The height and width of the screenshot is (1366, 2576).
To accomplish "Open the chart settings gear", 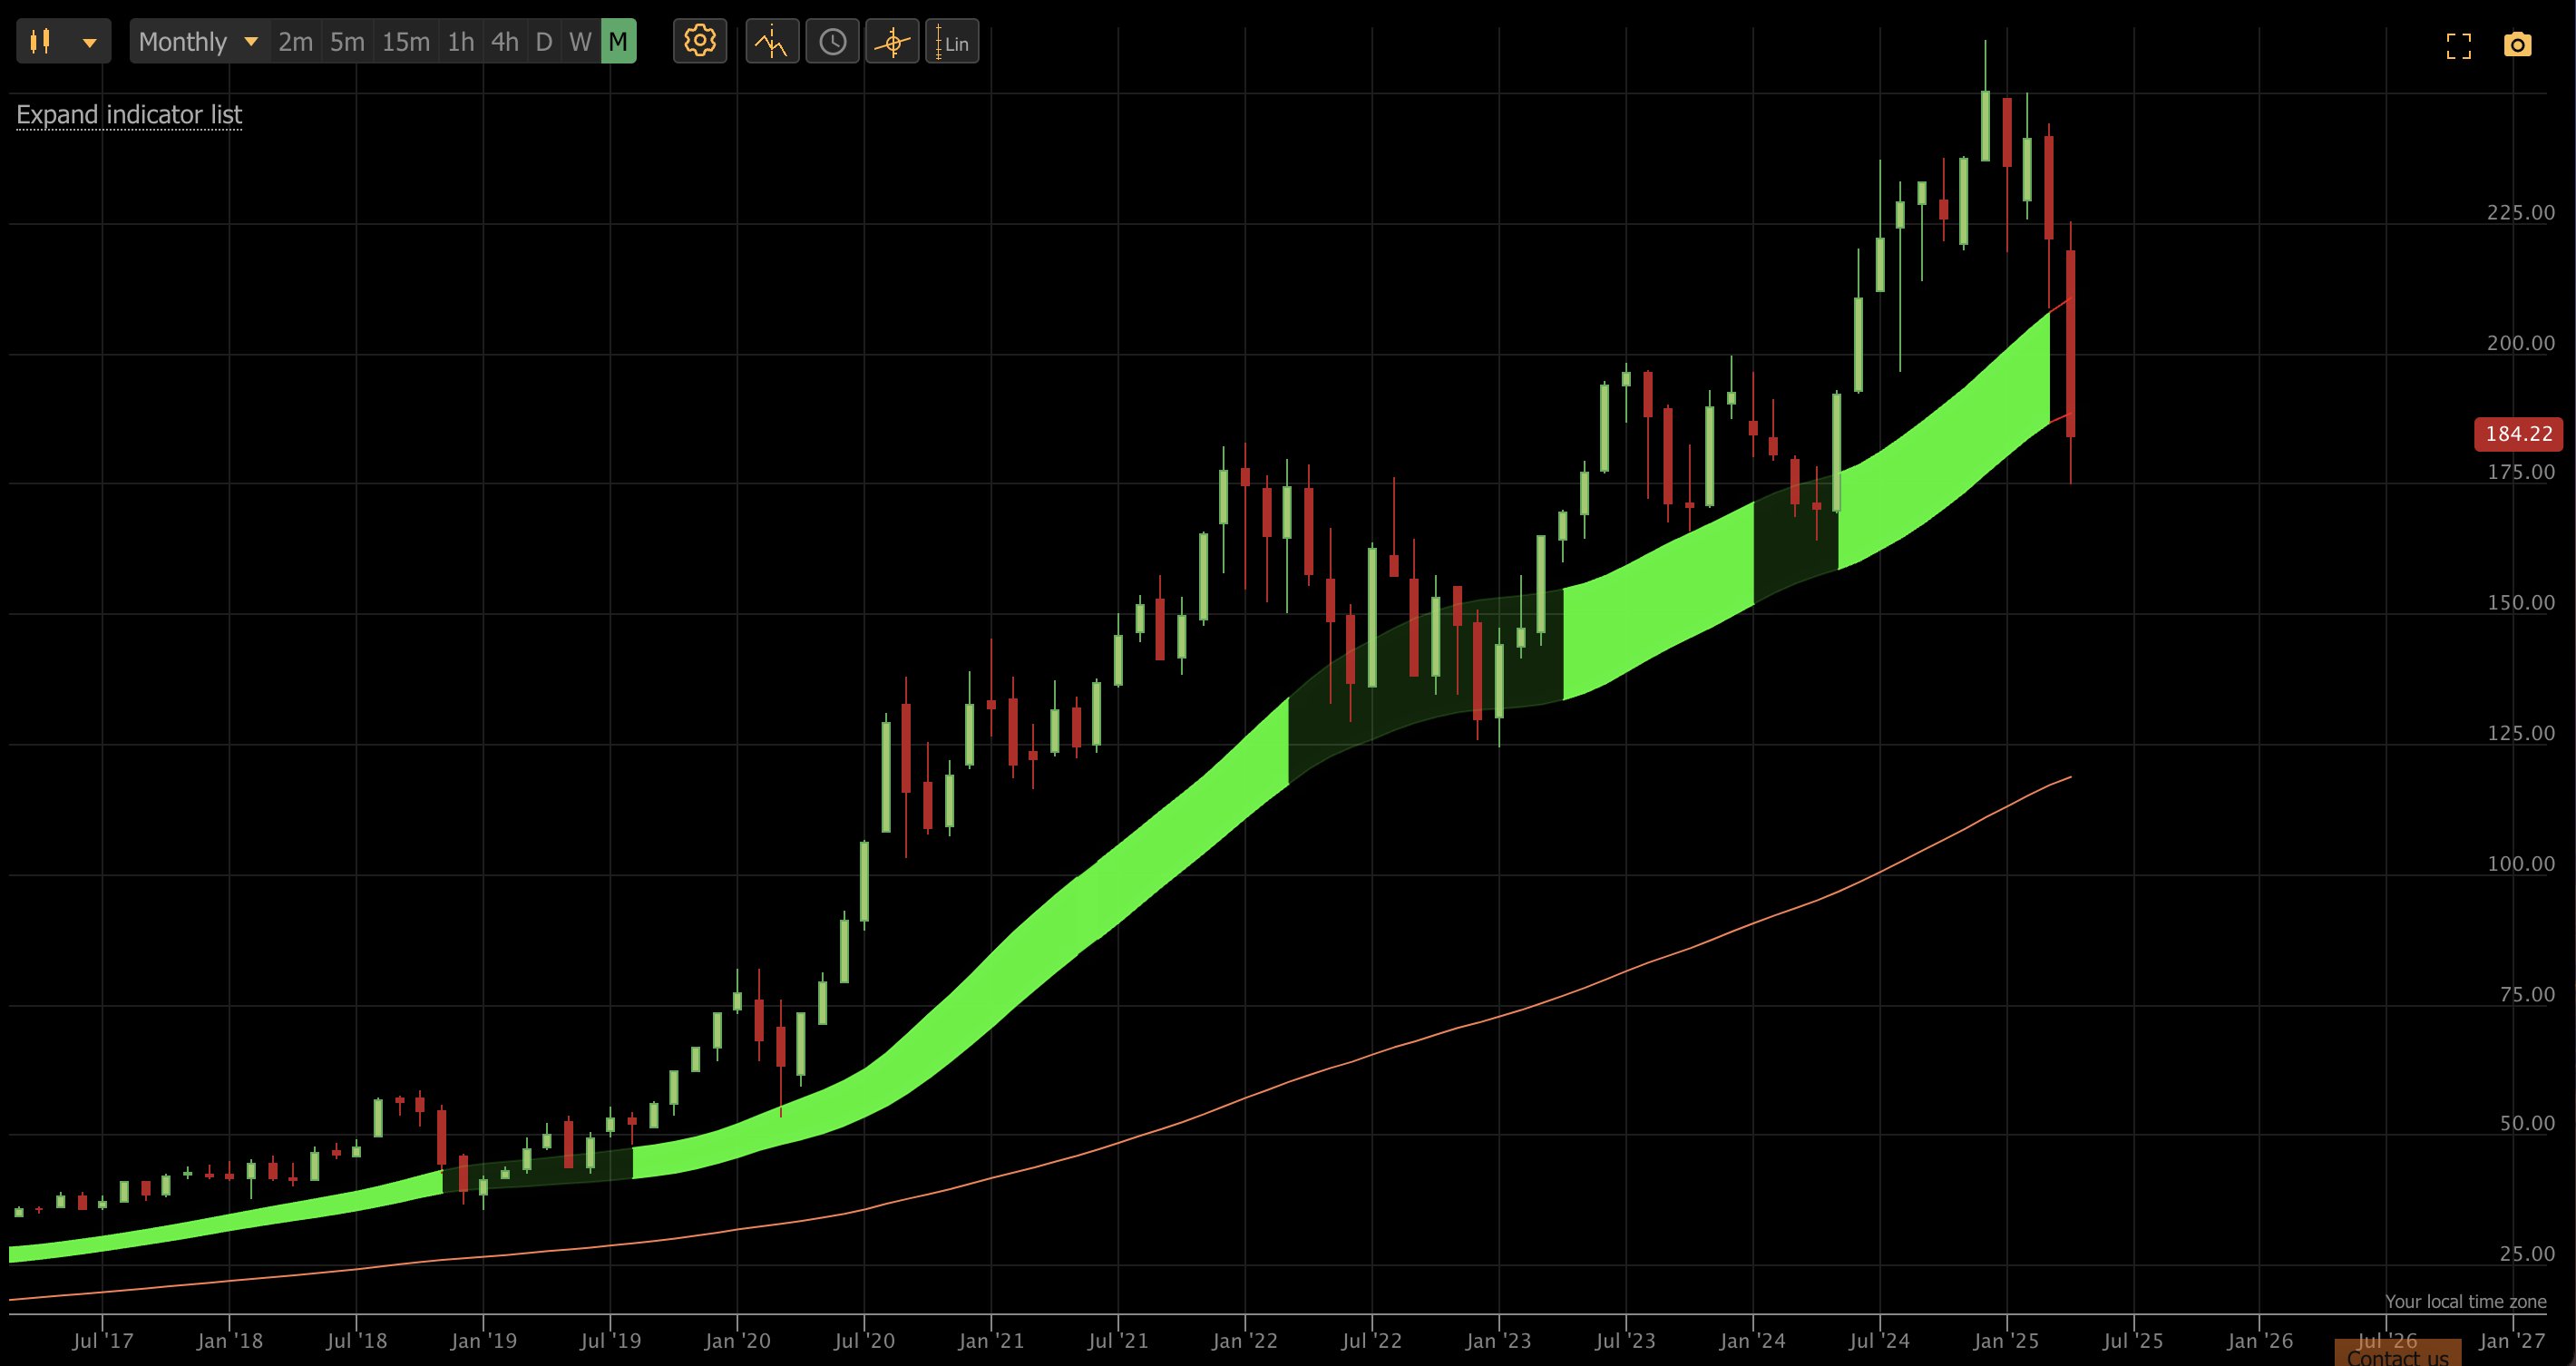I will click(x=699, y=42).
